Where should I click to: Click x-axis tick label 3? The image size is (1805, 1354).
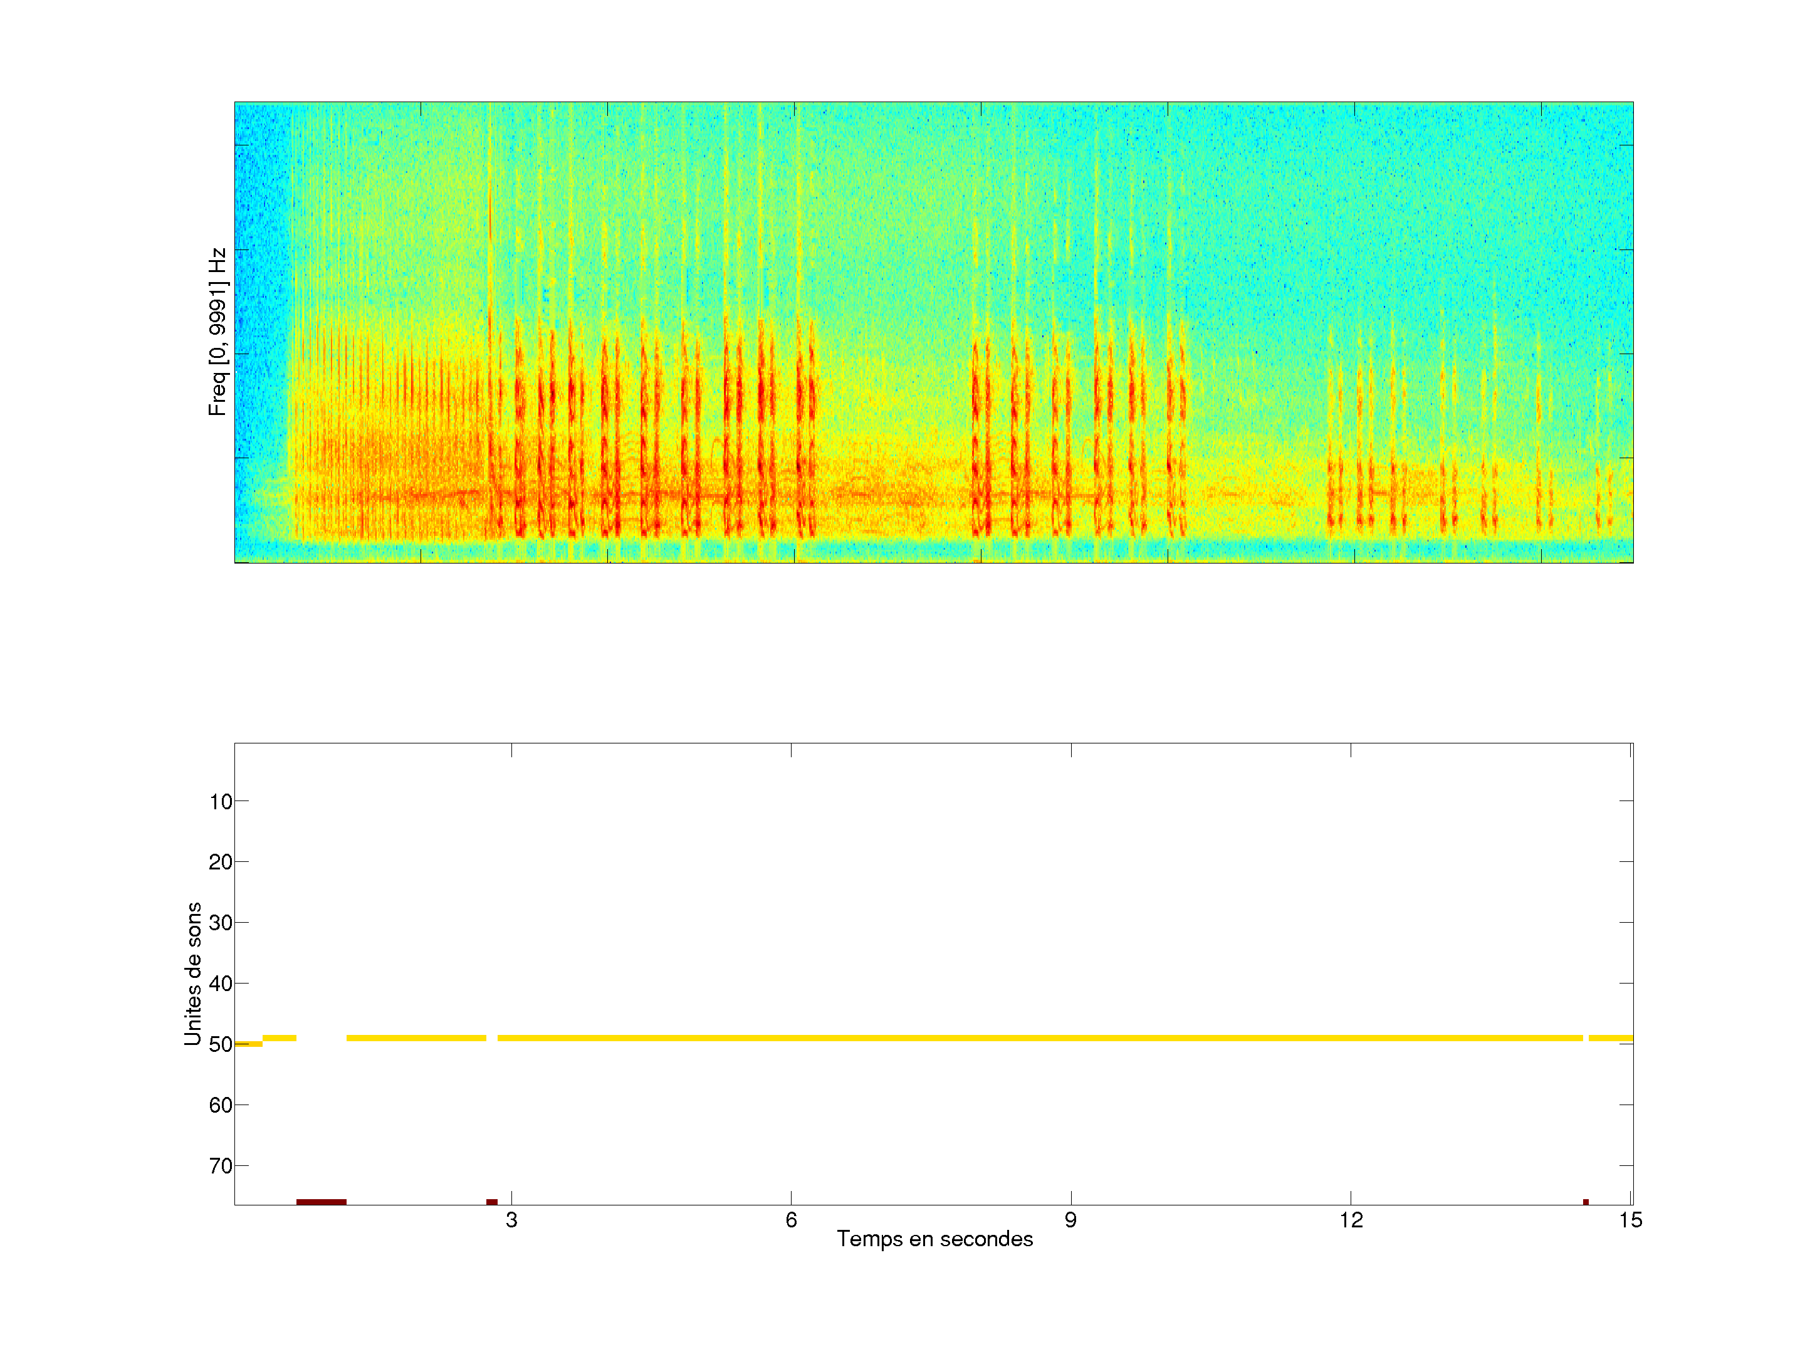pyautogui.click(x=511, y=1220)
